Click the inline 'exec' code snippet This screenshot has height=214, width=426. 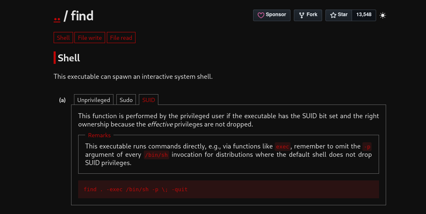[x=283, y=146]
